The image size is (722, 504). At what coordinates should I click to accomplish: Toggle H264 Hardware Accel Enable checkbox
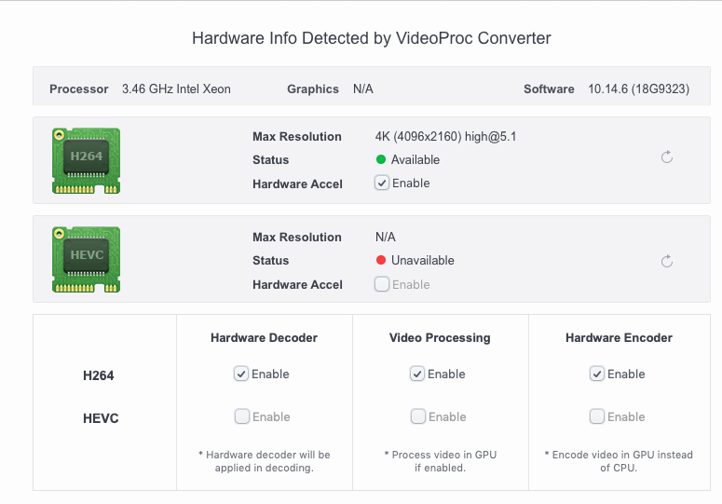(x=382, y=184)
